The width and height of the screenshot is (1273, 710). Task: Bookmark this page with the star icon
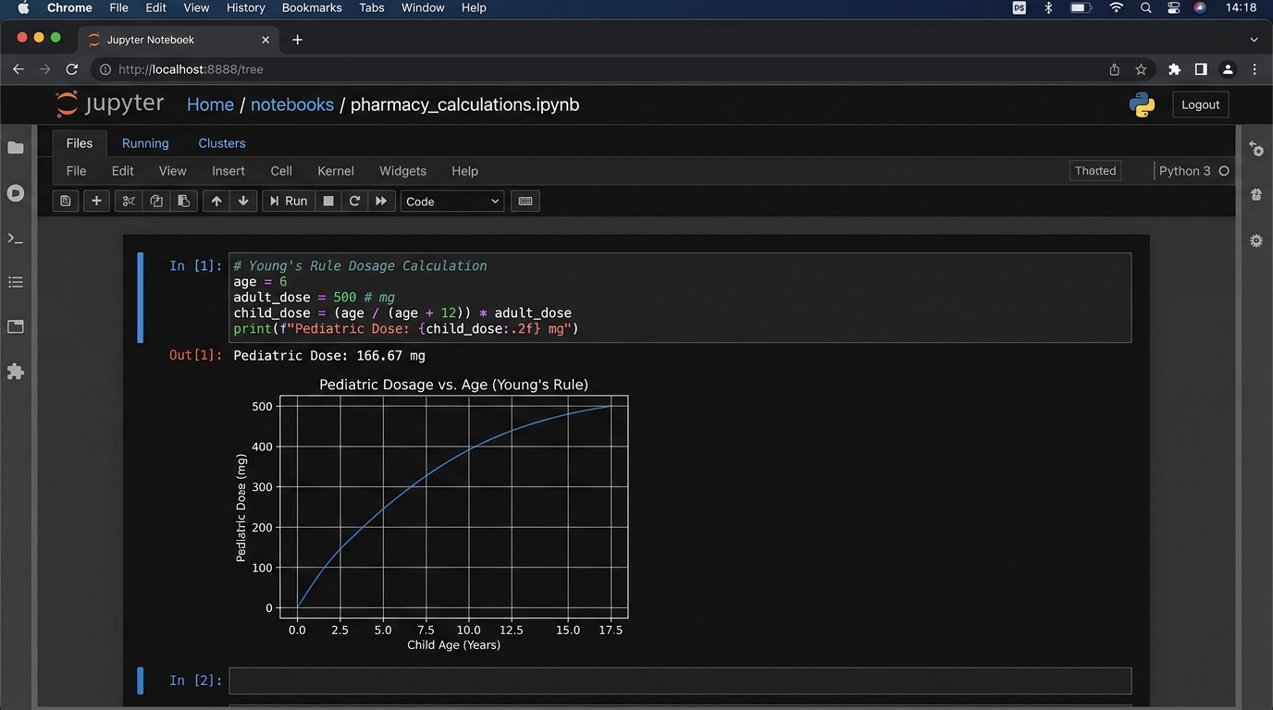click(x=1141, y=69)
